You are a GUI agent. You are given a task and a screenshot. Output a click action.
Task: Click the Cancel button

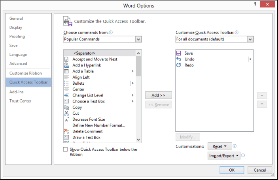coord(260,170)
